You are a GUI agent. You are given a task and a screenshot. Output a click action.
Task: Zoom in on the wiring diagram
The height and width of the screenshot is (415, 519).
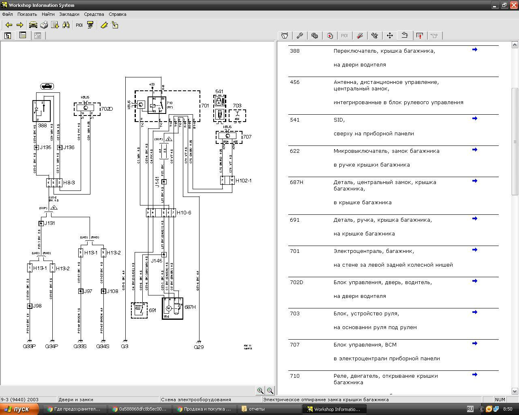pos(260,391)
